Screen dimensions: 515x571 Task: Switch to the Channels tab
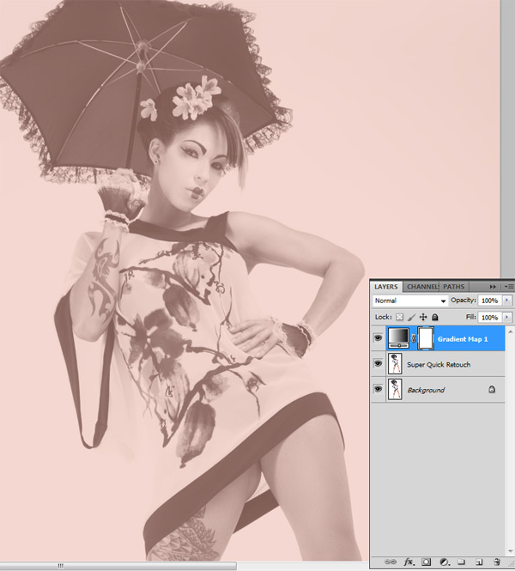422,287
